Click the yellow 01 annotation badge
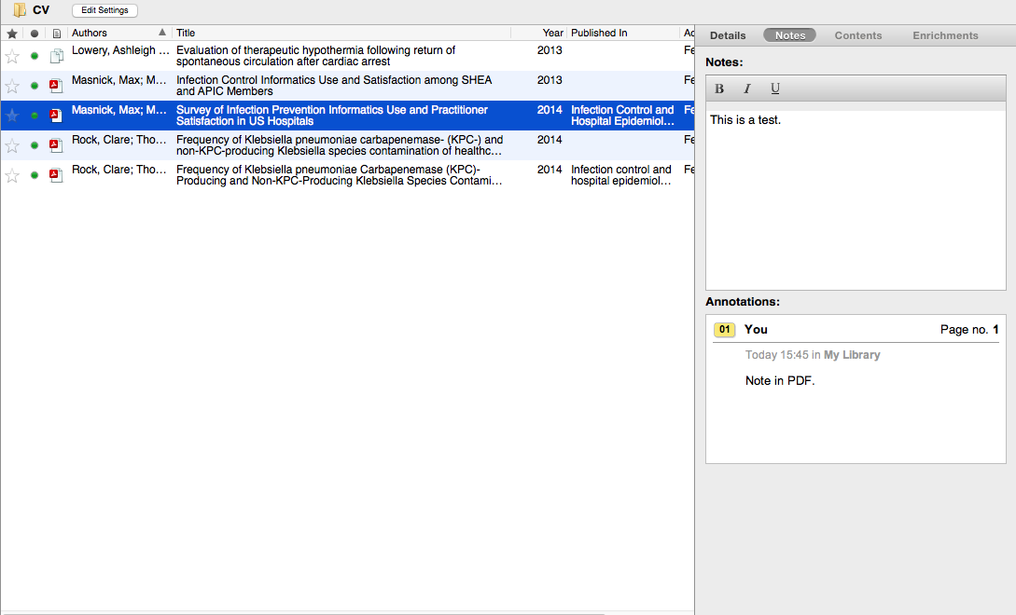Screen dimensions: 1016x615 [725, 330]
